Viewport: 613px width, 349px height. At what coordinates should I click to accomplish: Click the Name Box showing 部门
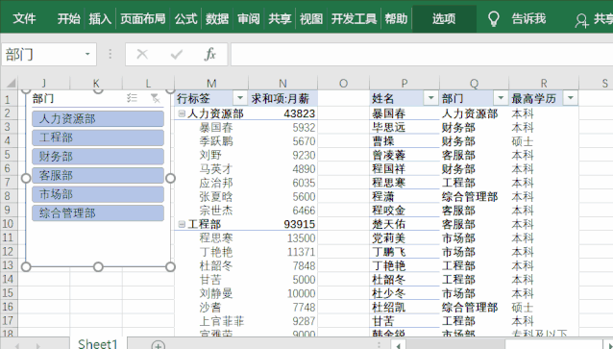(x=42, y=55)
